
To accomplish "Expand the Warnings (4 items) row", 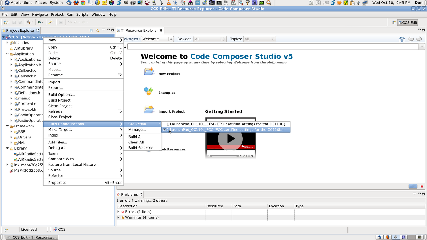I will (x=118, y=217).
